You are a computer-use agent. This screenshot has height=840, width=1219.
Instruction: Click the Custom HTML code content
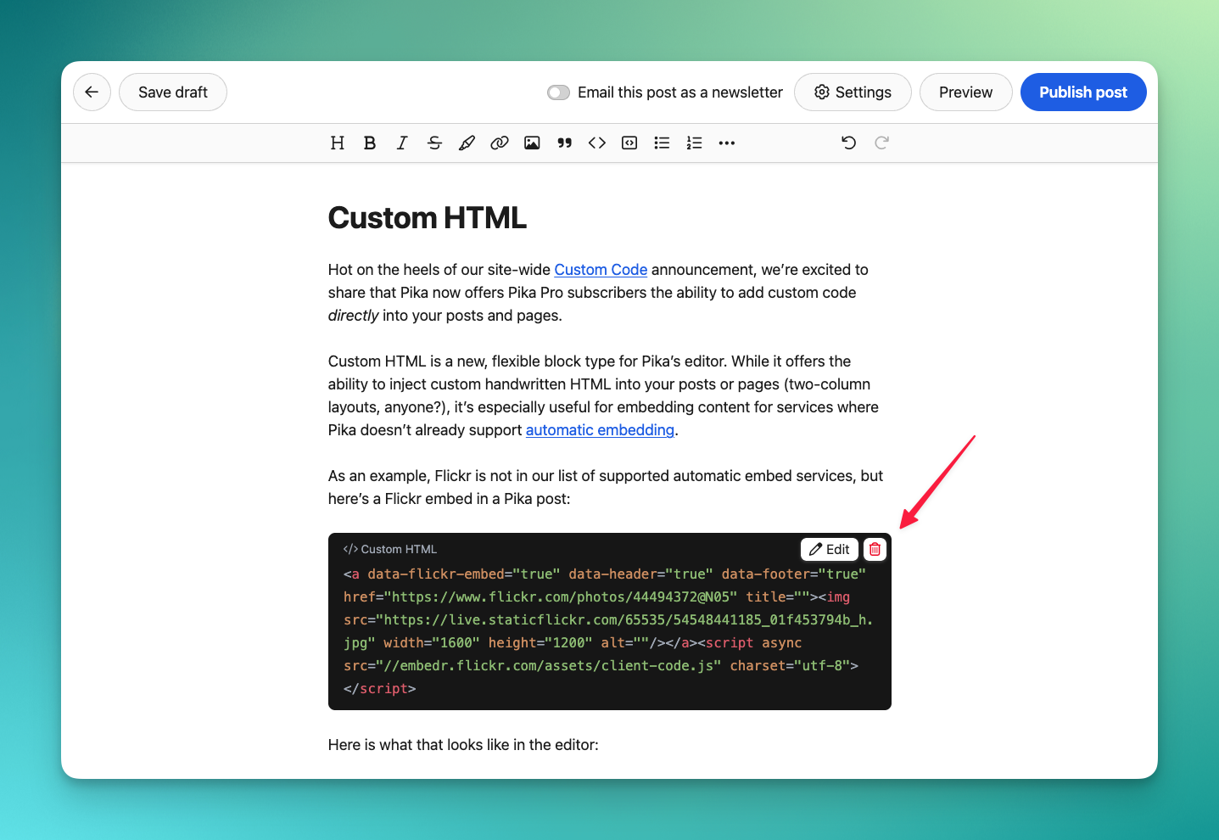[608, 631]
